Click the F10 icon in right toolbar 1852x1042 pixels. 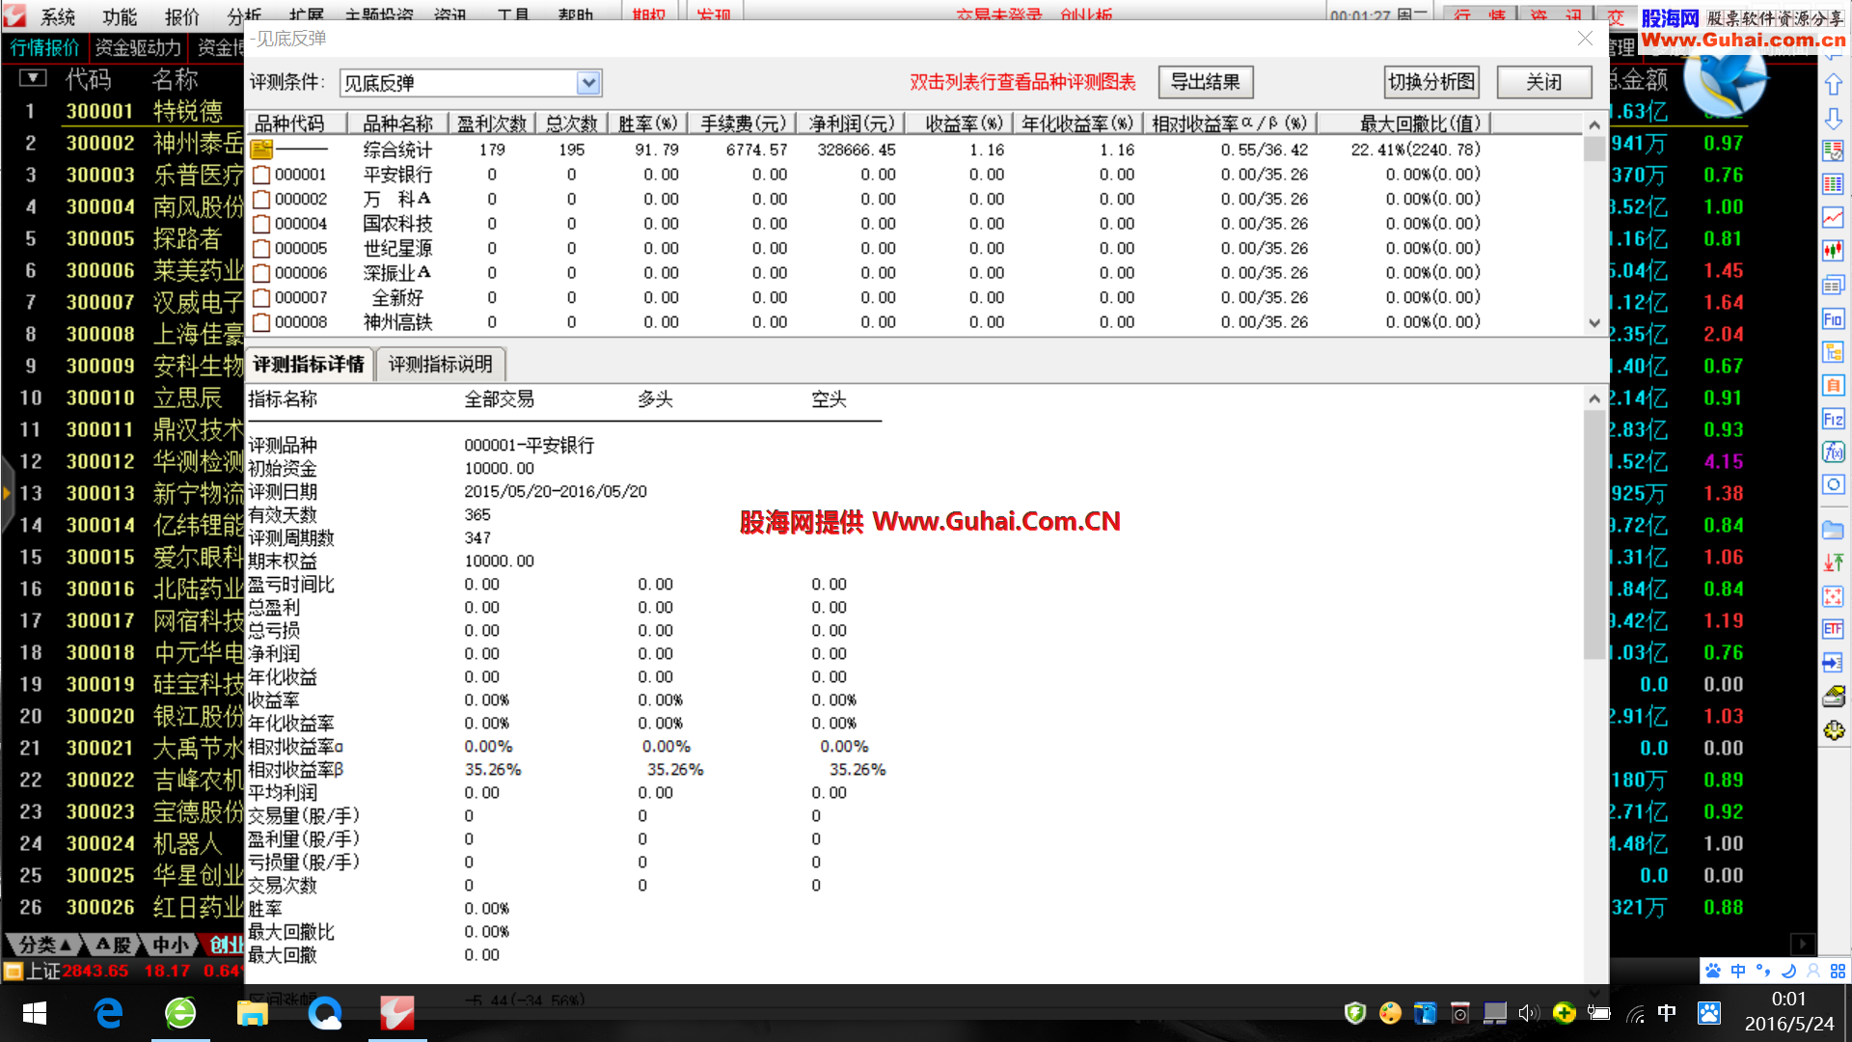point(1834,318)
